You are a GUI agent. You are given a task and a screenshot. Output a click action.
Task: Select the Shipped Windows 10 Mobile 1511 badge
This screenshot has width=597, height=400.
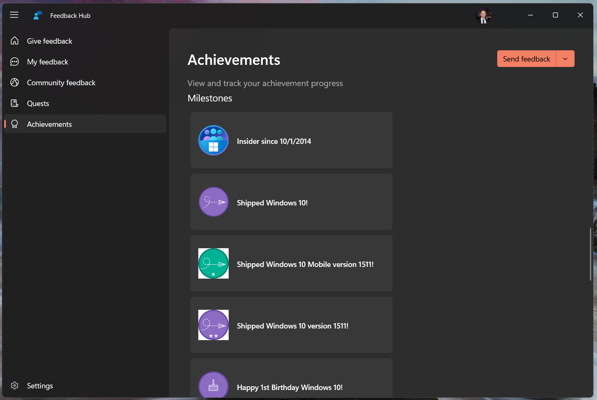pyautogui.click(x=213, y=263)
